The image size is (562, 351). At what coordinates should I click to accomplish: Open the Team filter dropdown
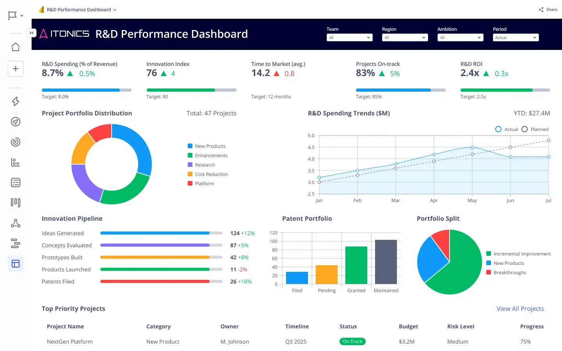click(x=349, y=37)
